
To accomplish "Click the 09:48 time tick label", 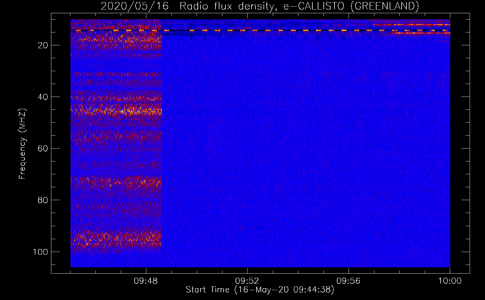I will pyautogui.click(x=146, y=281).
